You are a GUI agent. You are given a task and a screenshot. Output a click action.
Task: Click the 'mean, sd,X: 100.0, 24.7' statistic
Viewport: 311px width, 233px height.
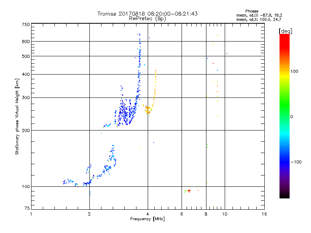pyautogui.click(x=259, y=19)
